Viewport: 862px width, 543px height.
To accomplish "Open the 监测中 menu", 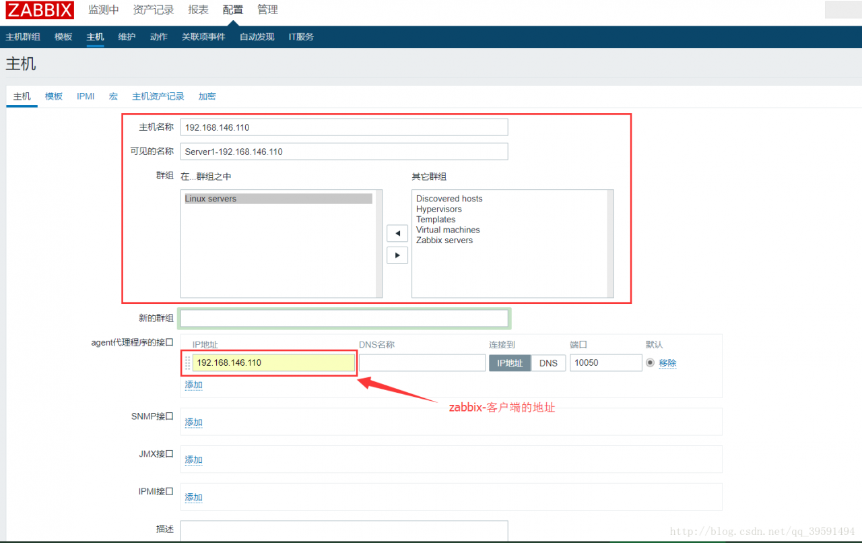I will pyautogui.click(x=103, y=9).
